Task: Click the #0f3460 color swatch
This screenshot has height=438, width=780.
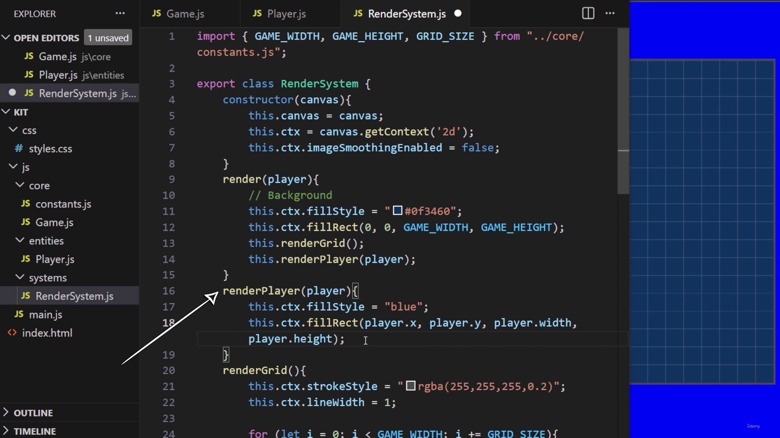Action: 397,210
